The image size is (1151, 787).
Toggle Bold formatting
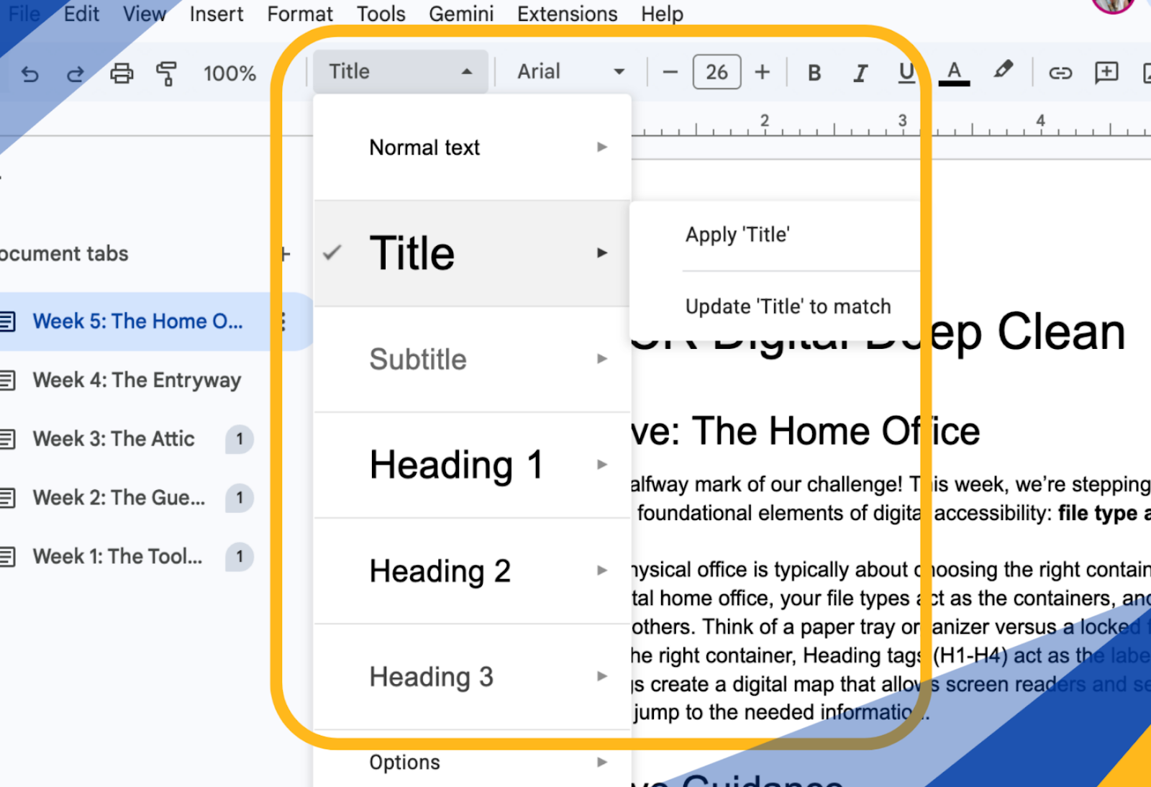[x=814, y=73]
